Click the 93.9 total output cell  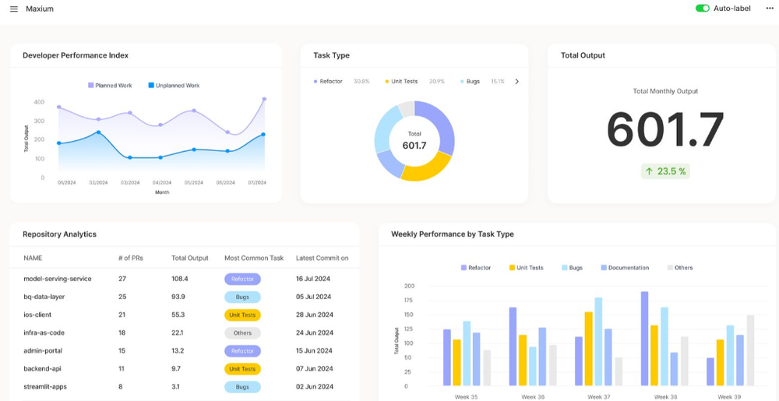(178, 297)
